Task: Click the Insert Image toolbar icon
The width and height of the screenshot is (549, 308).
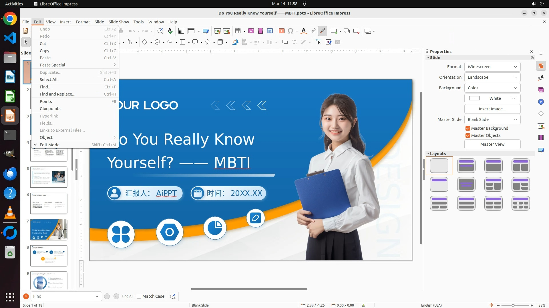Action: point(251,31)
